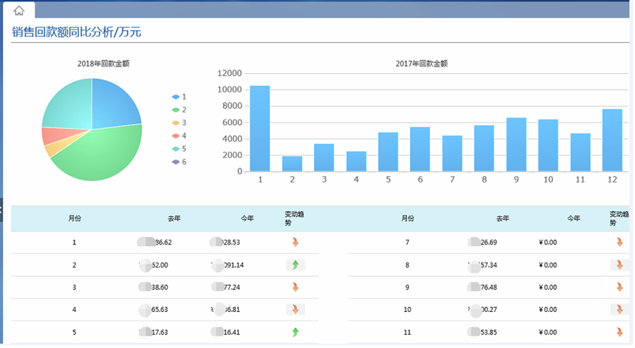Click month 7 downward trend arrow

point(619,242)
